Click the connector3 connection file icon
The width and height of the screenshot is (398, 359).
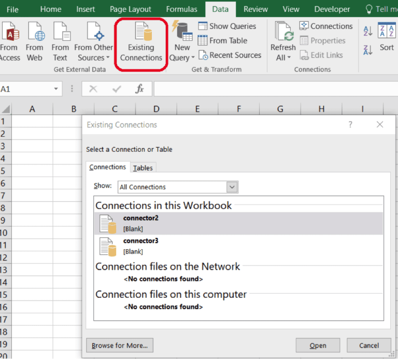pyautogui.click(x=108, y=247)
